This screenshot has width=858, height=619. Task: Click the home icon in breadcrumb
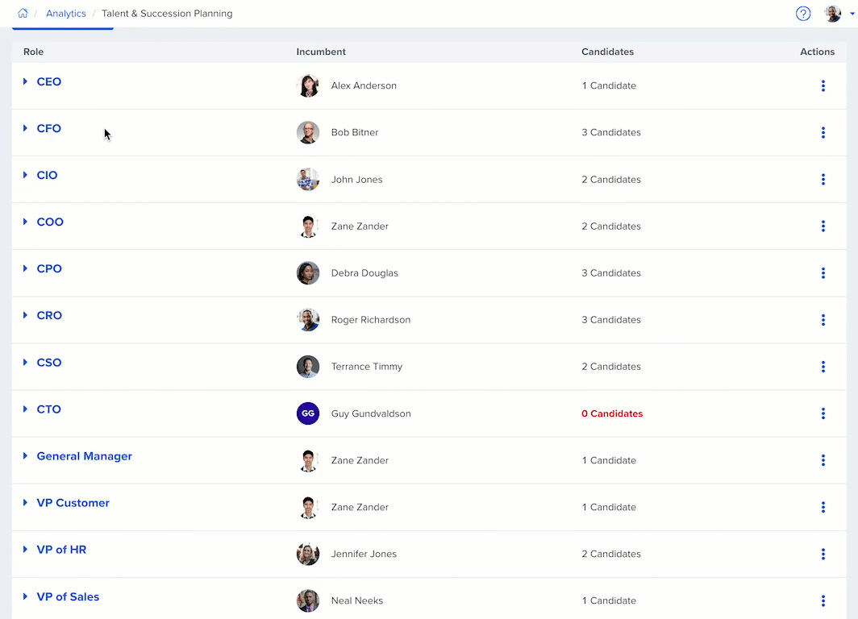[x=23, y=14]
